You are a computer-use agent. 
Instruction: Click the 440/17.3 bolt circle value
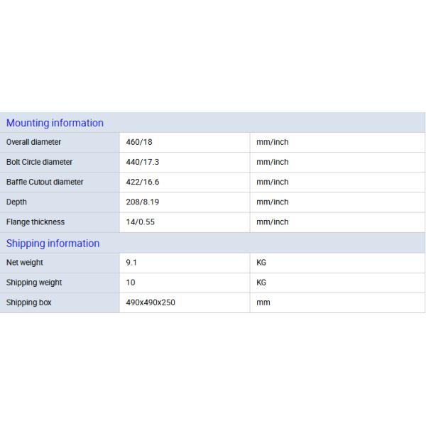(x=142, y=162)
